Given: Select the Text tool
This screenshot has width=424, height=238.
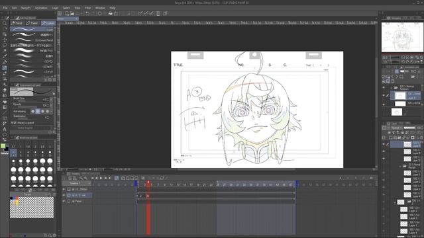Looking at the screenshot, I should 5,130.
